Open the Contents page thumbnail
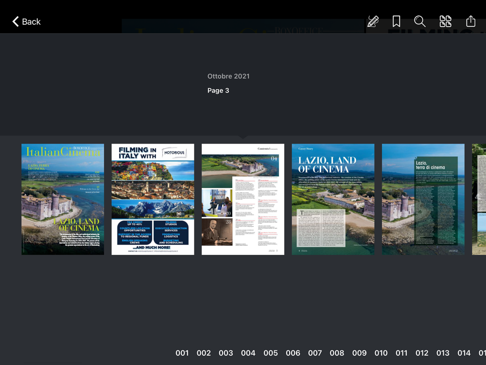Image resolution: width=486 pixels, height=365 pixels. [x=243, y=199]
